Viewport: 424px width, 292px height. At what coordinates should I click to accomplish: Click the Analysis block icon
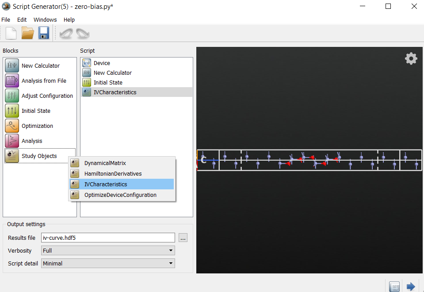[x=12, y=141]
